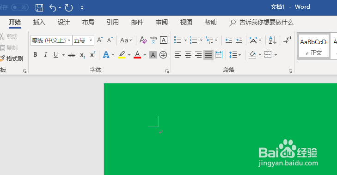Screen dimensions: 337x175
Task: Click the Redo/Repeat icon
Action: 69,8
